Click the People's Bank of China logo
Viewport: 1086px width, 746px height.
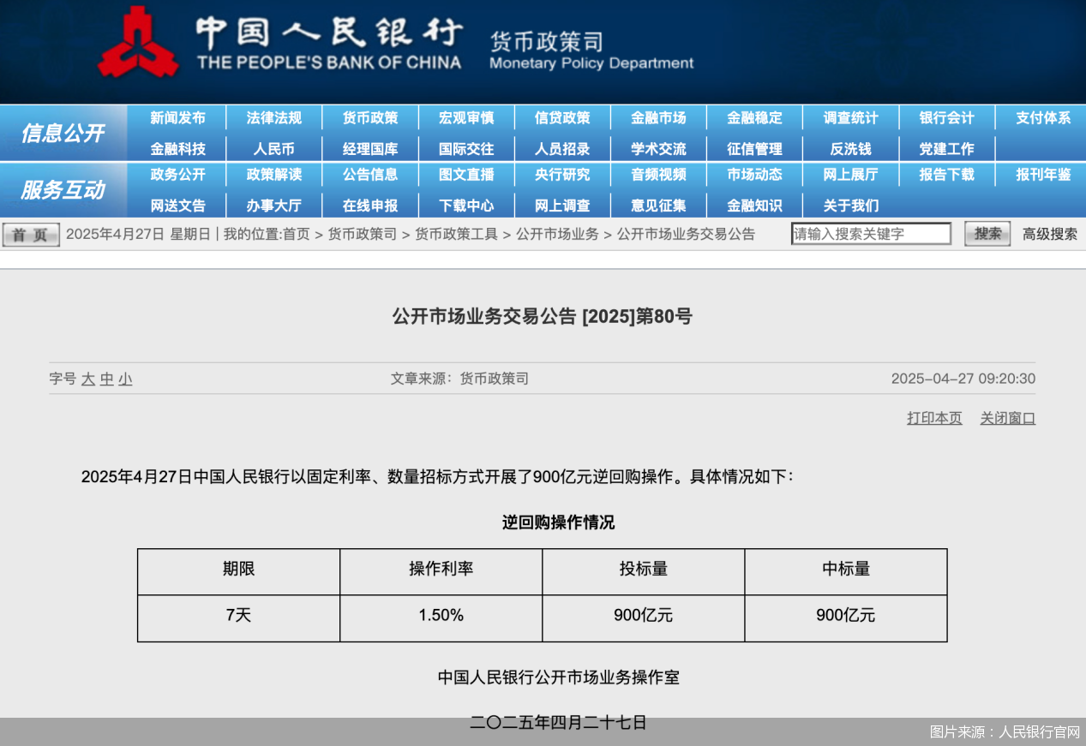137,41
